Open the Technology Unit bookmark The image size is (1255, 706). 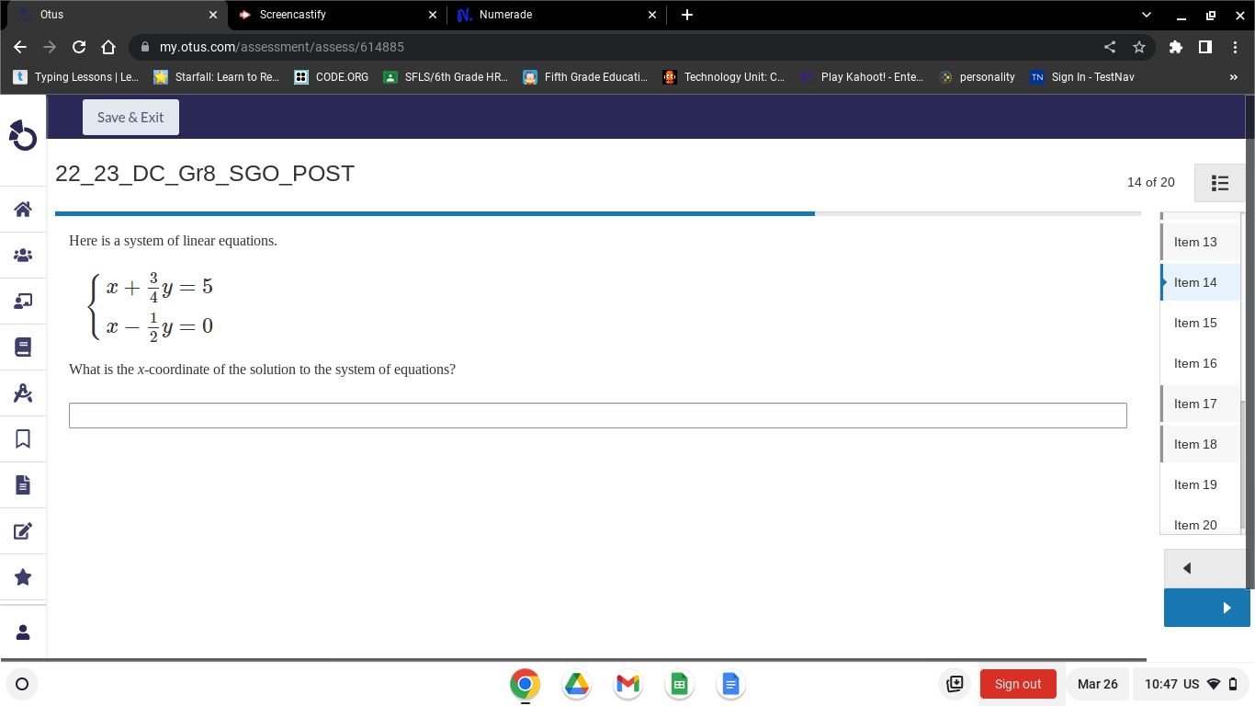[724, 77]
